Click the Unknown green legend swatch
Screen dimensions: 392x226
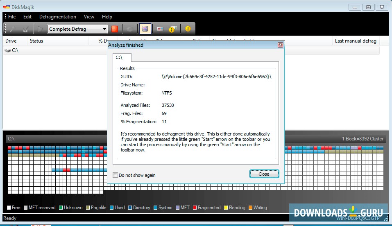61,208
